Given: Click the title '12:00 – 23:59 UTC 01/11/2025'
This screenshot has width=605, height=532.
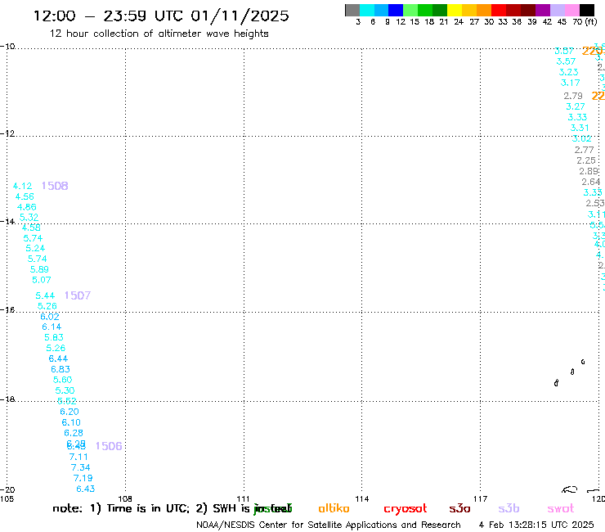Looking at the screenshot, I should (161, 16).
